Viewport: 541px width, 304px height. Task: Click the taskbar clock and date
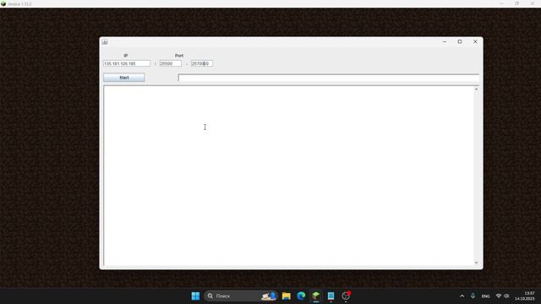coord(524,296)
